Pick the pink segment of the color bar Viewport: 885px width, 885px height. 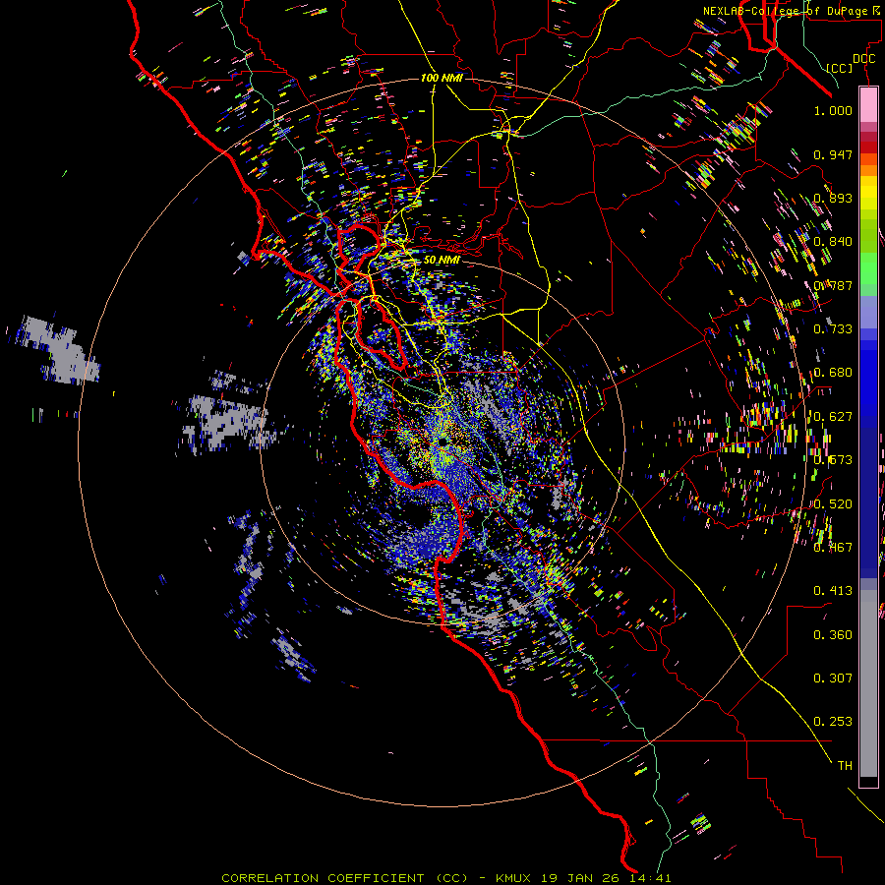tap(868, 105)
